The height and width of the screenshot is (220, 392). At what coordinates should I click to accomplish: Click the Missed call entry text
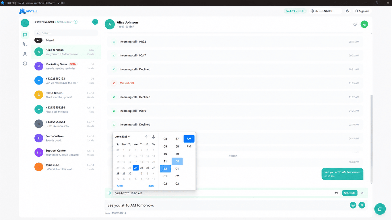pos(127,83)
